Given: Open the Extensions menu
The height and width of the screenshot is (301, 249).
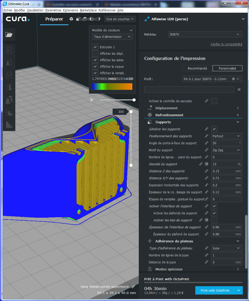Looking at the screenshot, I should point(70,10).
